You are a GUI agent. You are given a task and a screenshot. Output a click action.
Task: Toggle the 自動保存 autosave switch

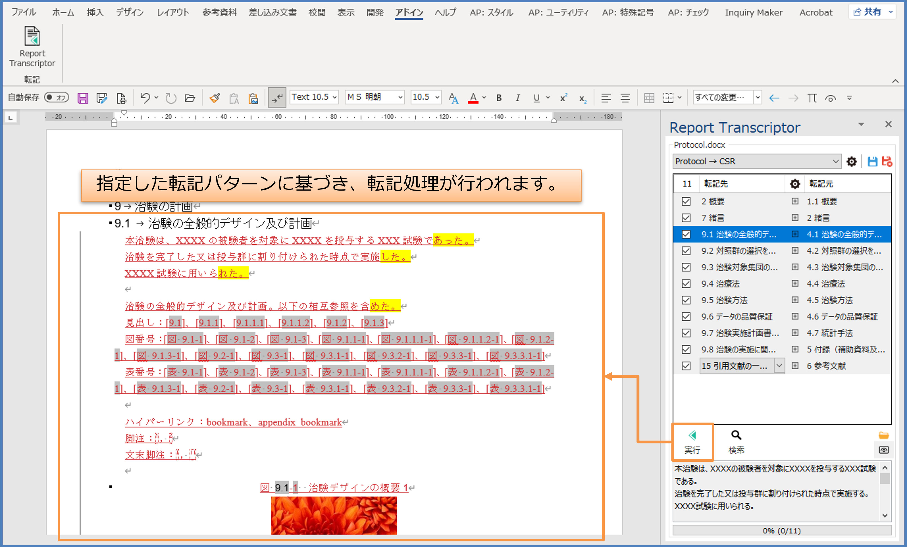pos(56,97)
